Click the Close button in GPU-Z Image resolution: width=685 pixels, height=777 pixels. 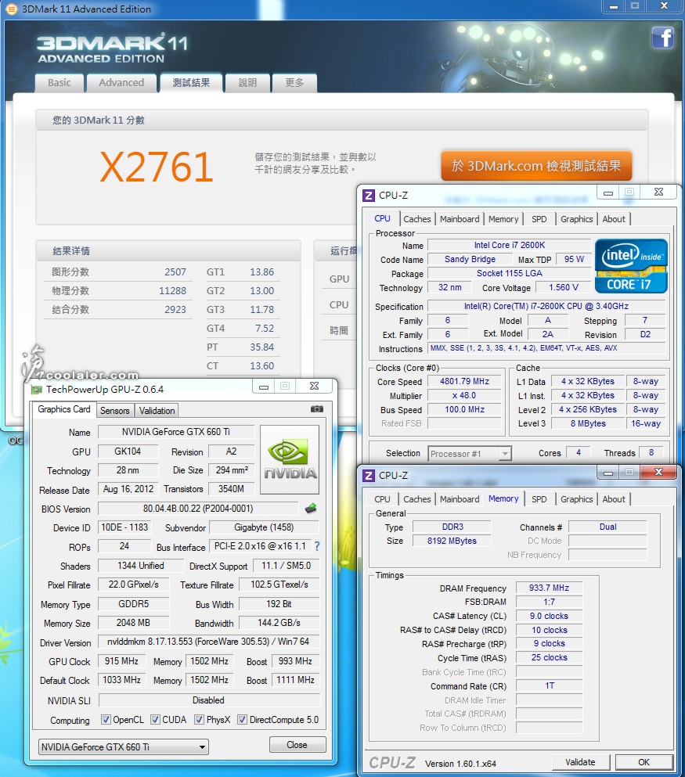tap(297, 745)
